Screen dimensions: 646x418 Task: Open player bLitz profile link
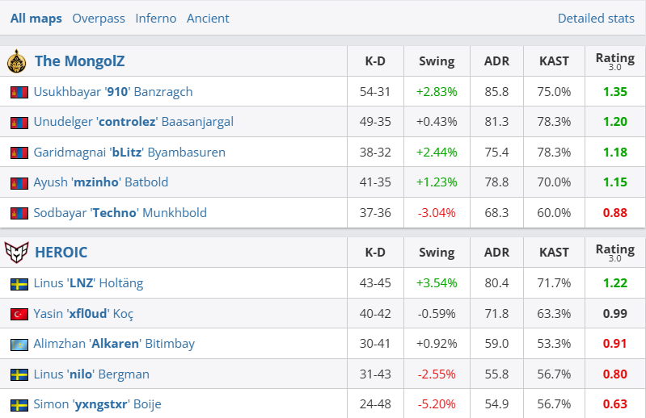129,153
